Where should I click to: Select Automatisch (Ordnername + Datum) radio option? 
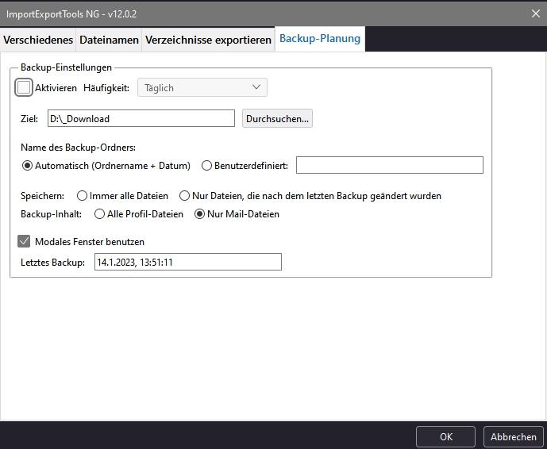pyautogui.click(x=28, y=166)
